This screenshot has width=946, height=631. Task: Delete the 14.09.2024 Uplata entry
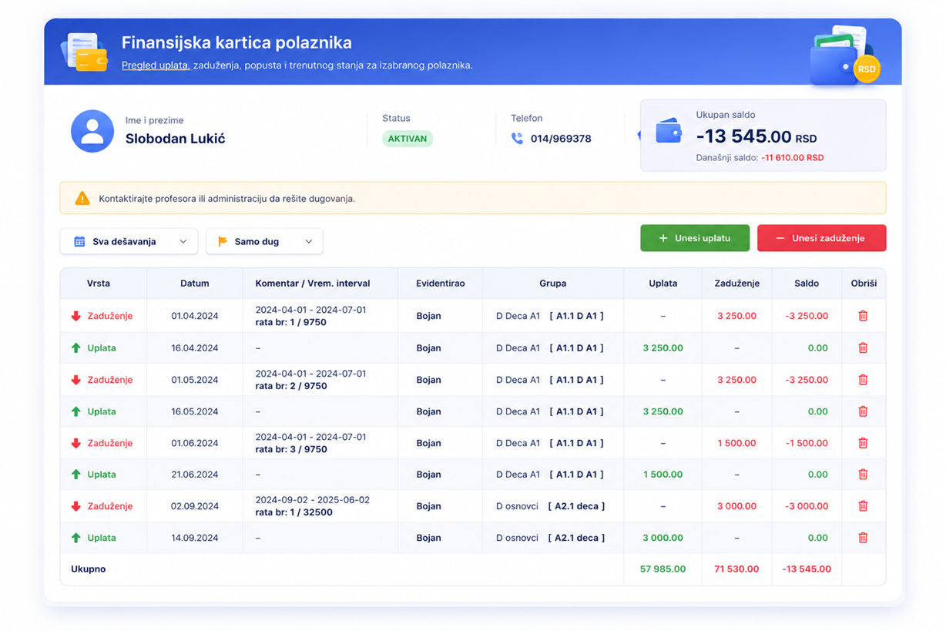pos(863,538)
